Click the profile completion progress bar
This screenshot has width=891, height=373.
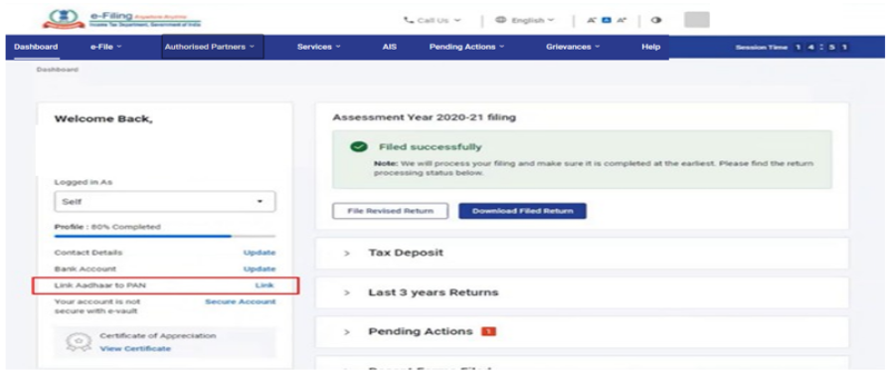[x=165, y=236]
